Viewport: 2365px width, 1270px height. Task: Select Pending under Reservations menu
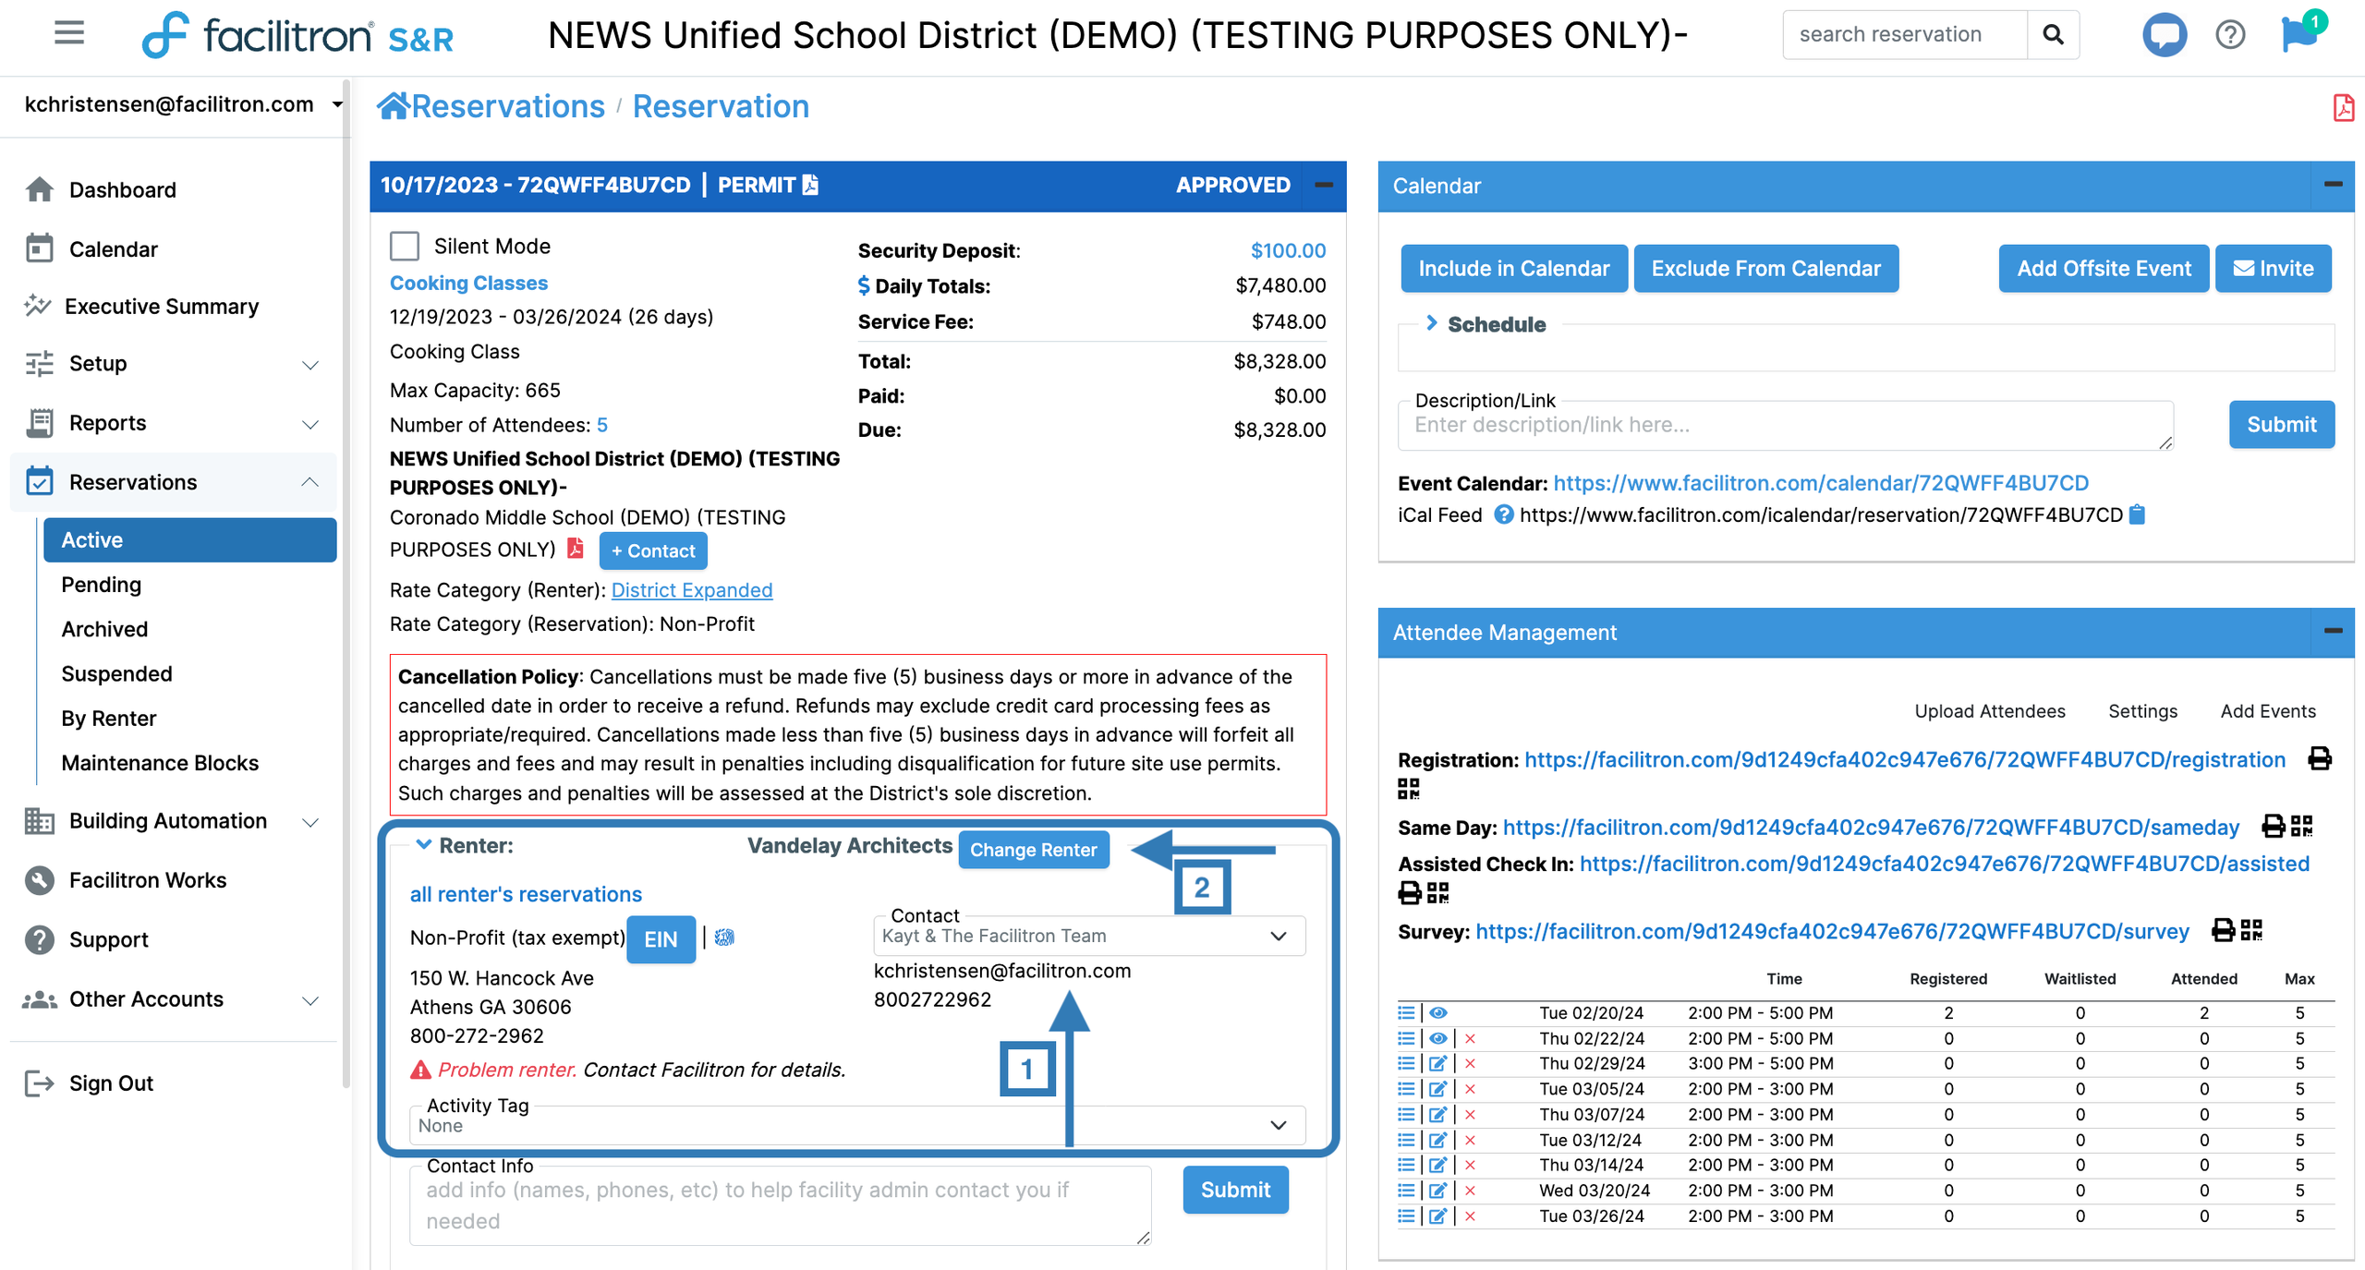click(102, 585)
